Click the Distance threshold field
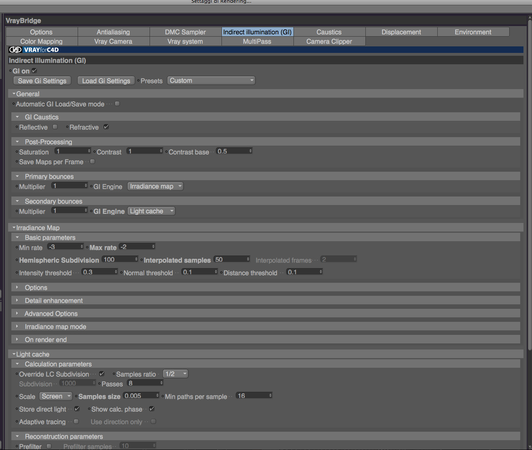532x450 pixels. (305, 272)
